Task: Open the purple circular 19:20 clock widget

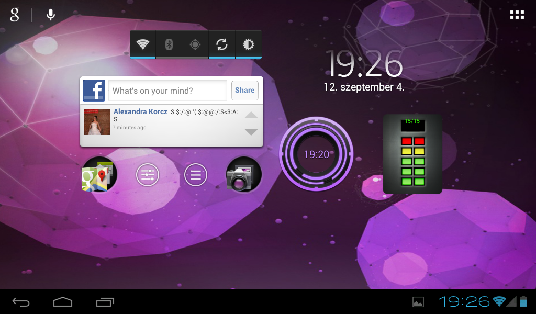Action: click(316, 154)
